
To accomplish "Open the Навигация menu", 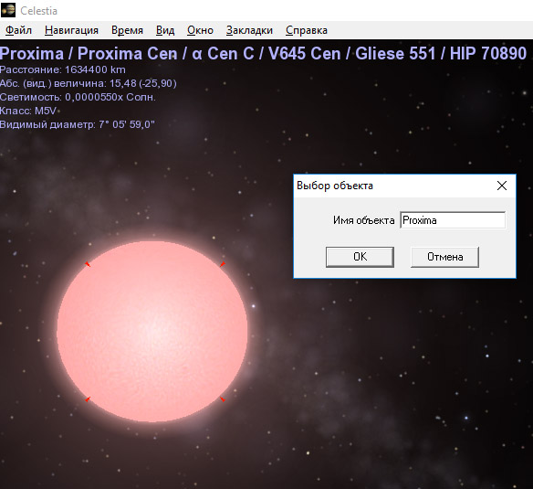I will tap(71, 30).
